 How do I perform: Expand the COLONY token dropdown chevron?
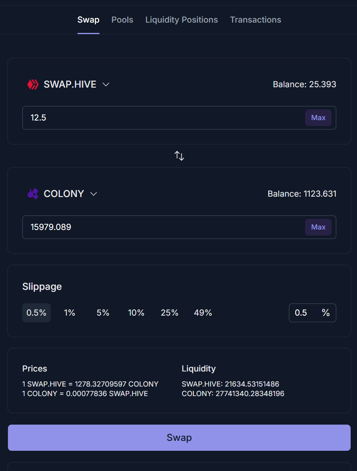tap(94, 194)
